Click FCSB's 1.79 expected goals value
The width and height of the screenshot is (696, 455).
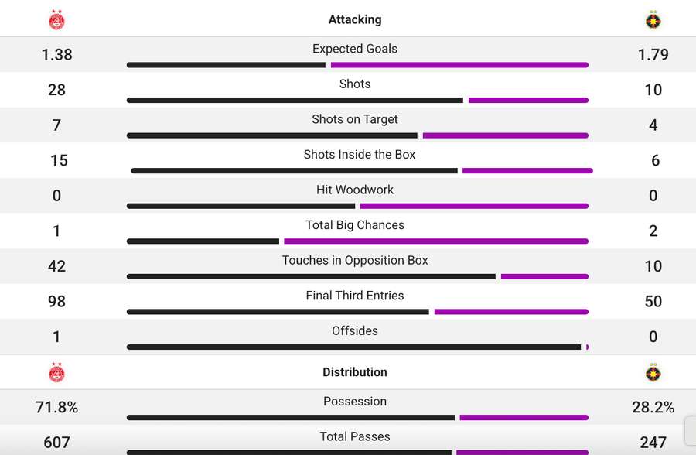pyautogui.click(x=653, y=54)
